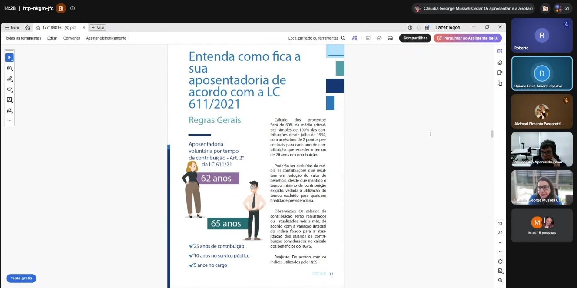The image size is (577, 288).
Task: Select Alessandro Aparecido Pavani video tile
Action: tap(542, 149)
